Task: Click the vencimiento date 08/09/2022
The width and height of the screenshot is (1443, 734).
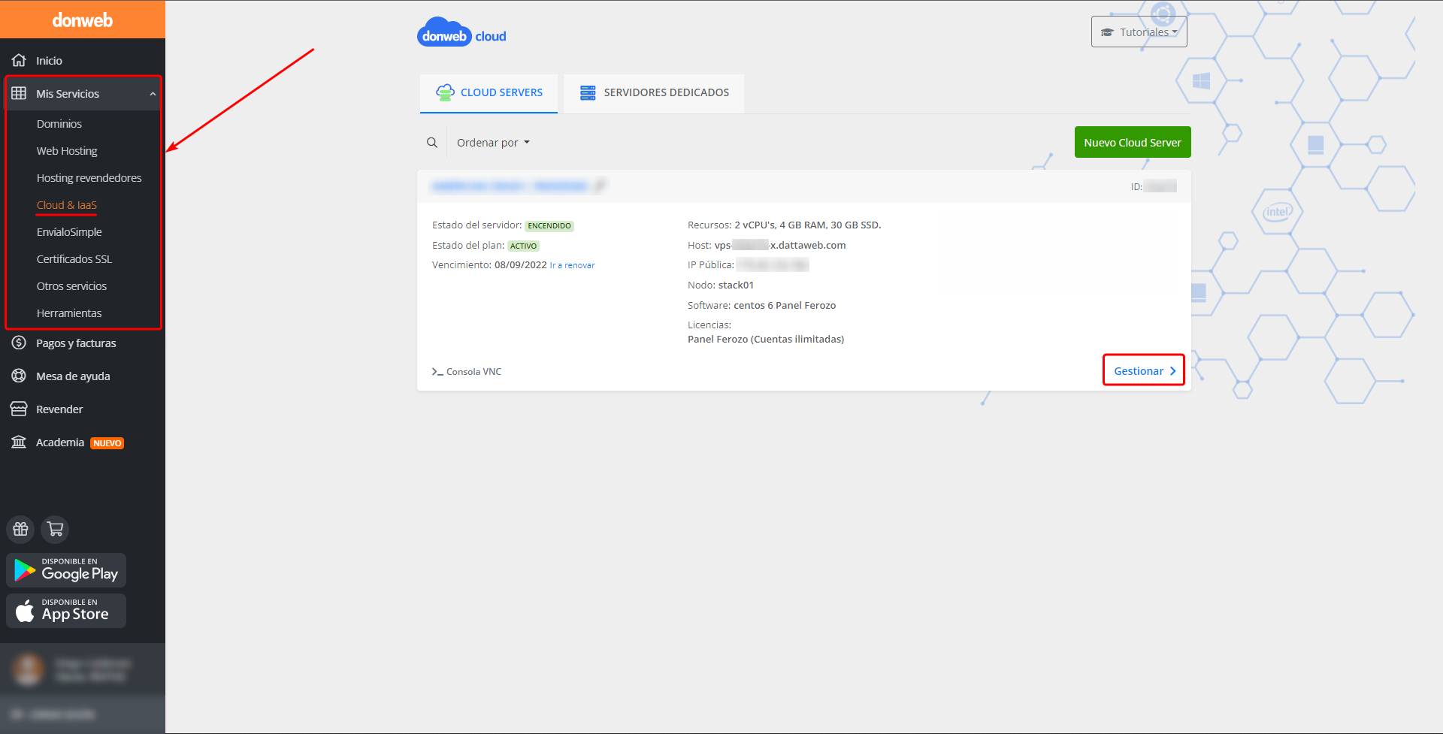Action: click(521, 265)
